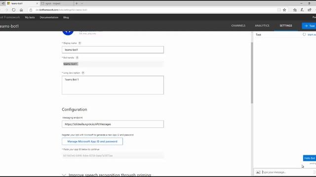Open the favorites hub icon
Screen dimensions: 316x177
(x=295, y=10)
